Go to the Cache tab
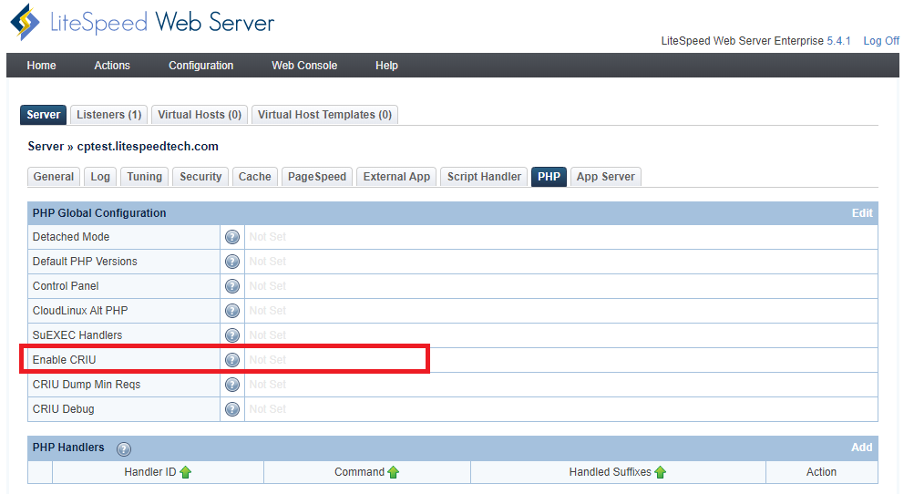Screen dimensions: 914x494 pos(255,177)
